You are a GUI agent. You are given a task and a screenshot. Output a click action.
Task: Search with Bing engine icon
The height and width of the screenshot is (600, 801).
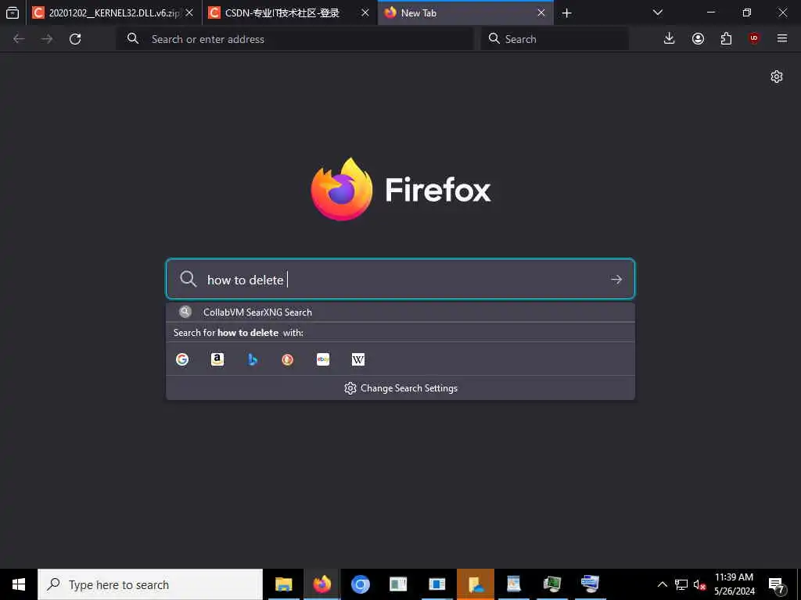(x=253, y=359)
